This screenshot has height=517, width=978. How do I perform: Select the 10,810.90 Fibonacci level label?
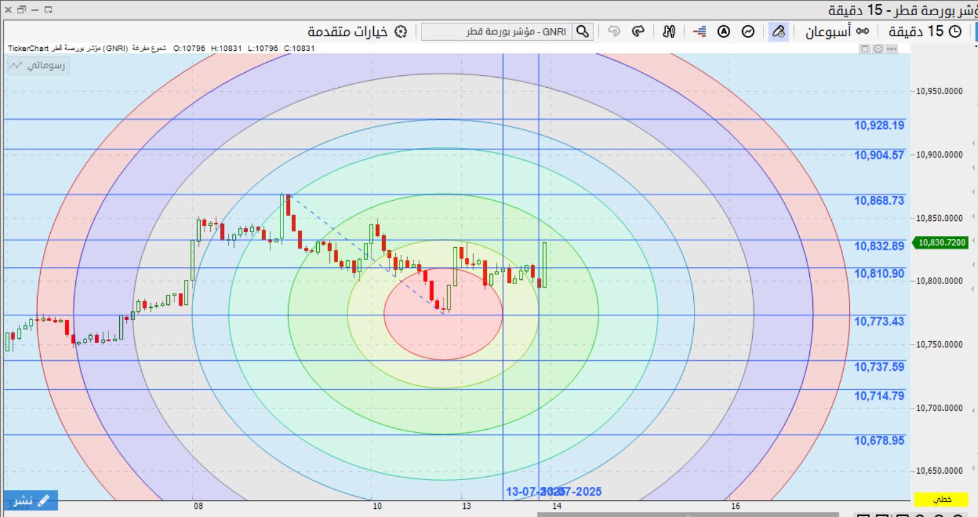[x=879, y=274]
